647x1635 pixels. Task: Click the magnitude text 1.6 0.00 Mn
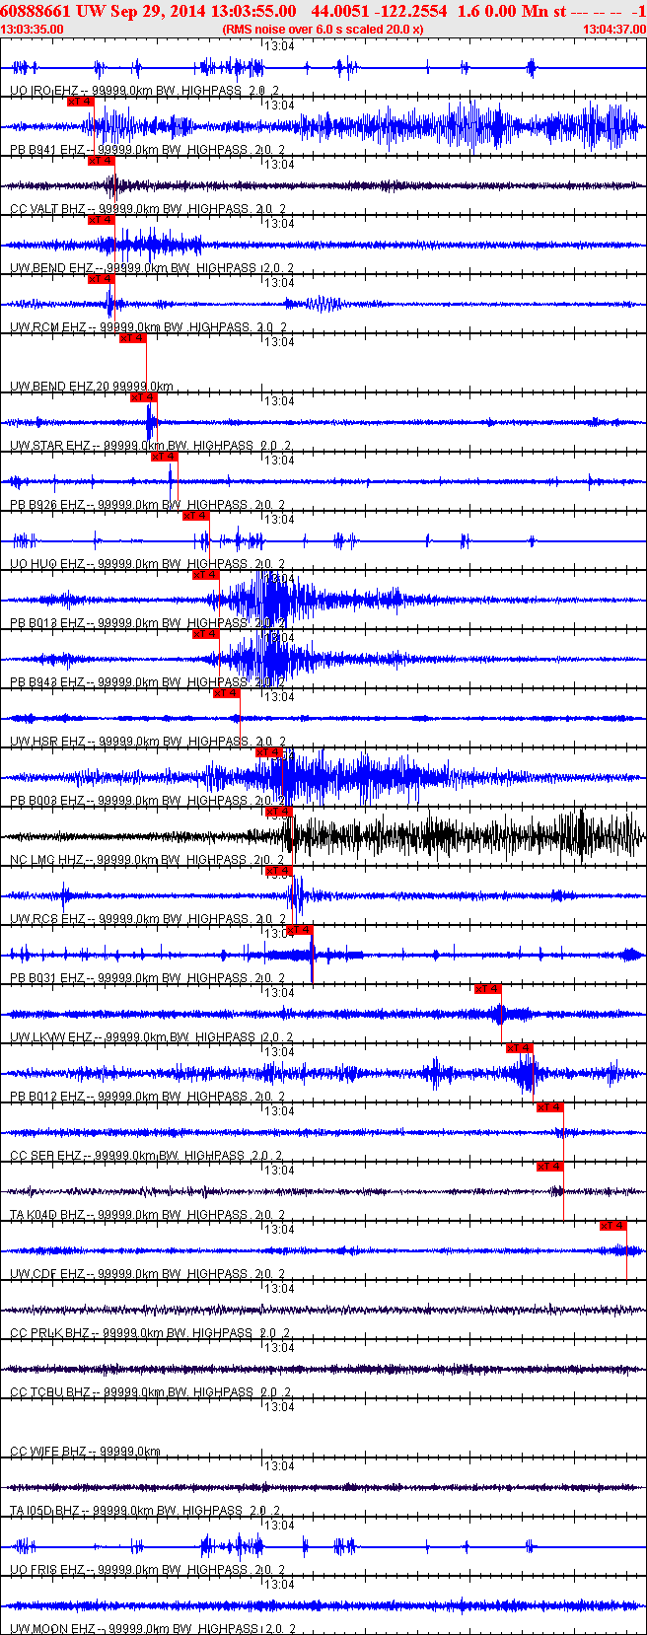pos(501,11)
